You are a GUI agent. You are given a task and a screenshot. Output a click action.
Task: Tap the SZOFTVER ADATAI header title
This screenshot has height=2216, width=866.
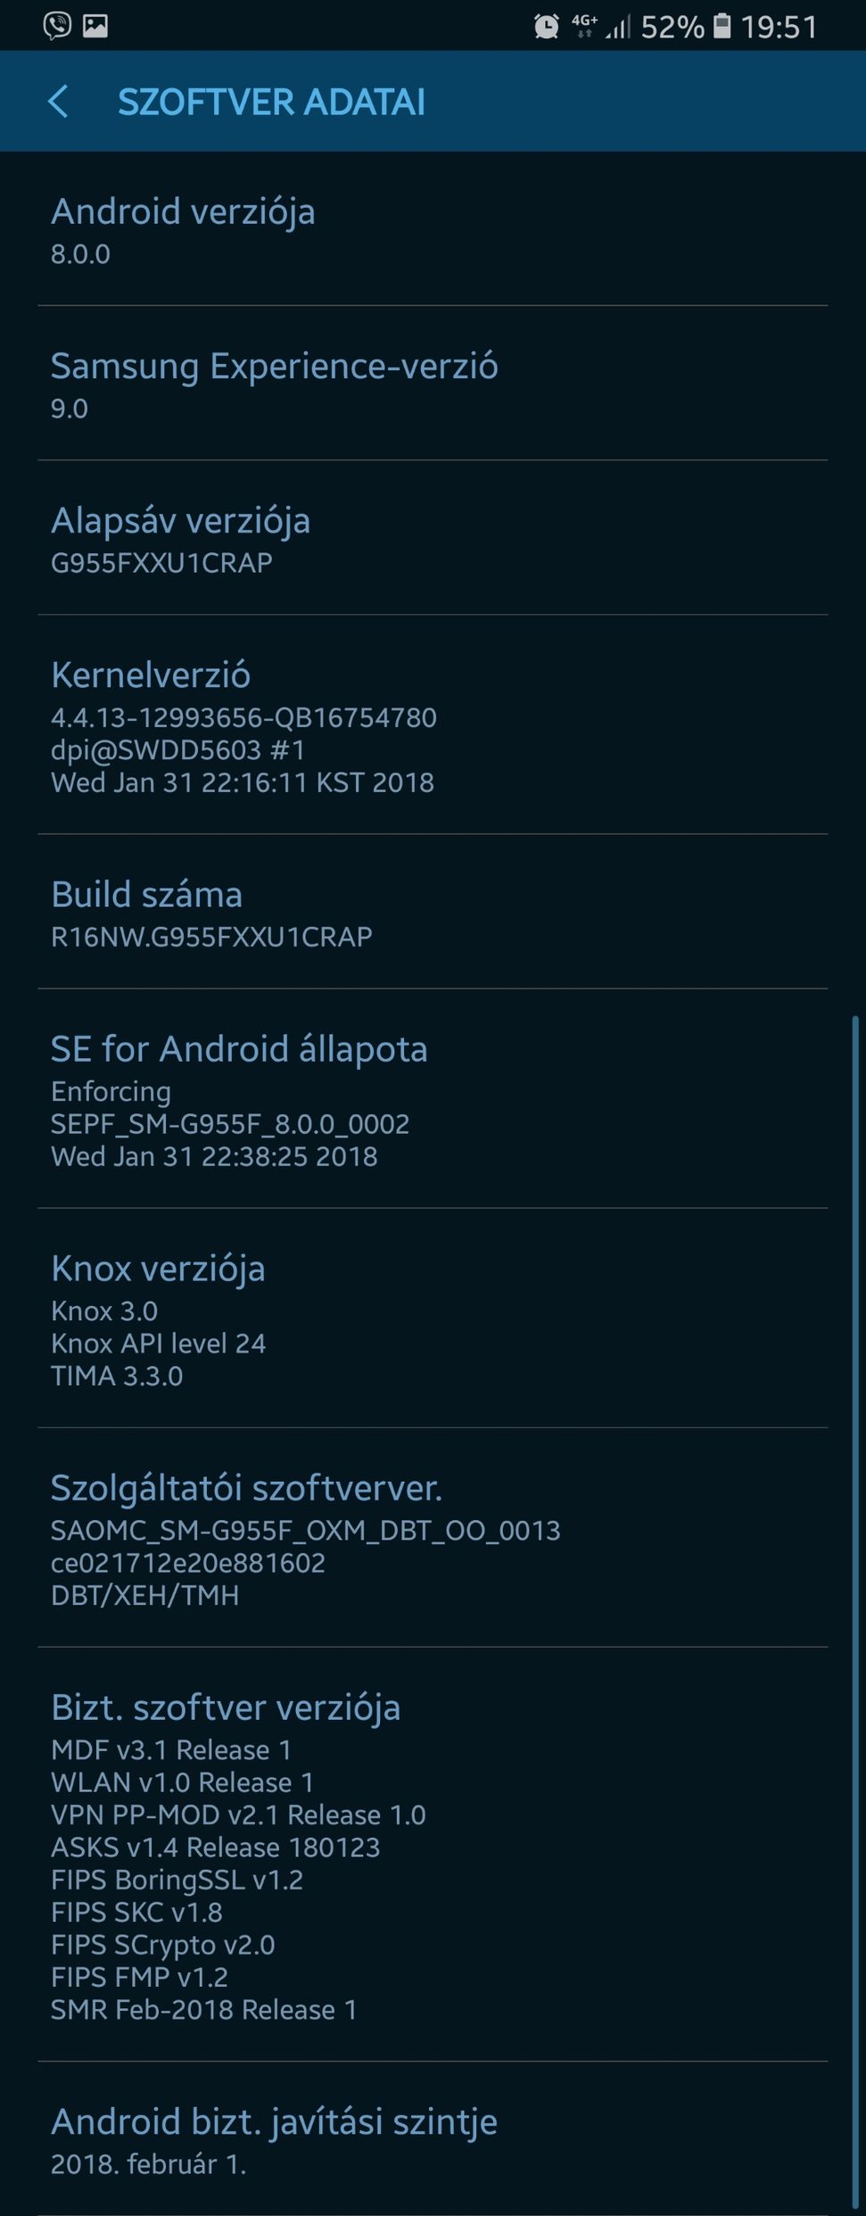click(x=271, y=102)
